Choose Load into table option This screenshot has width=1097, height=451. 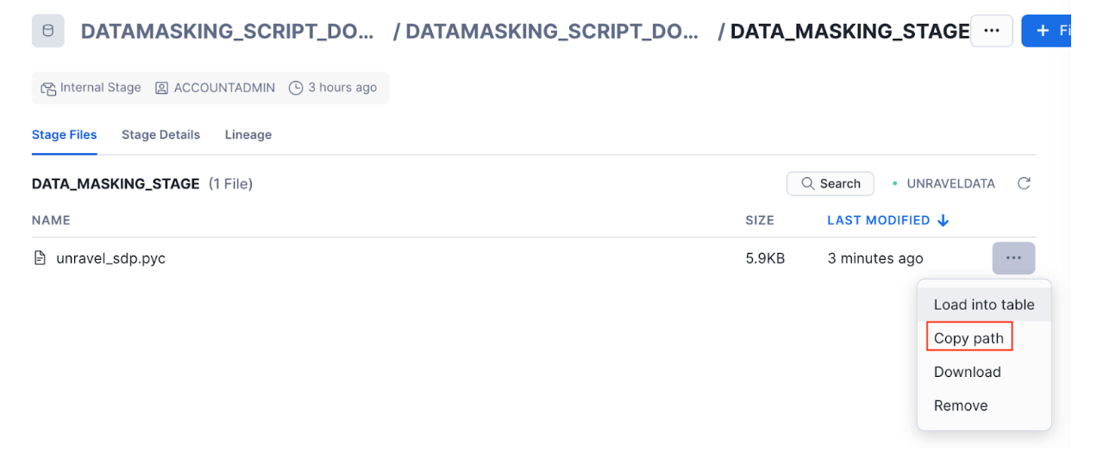coord(983,305)
